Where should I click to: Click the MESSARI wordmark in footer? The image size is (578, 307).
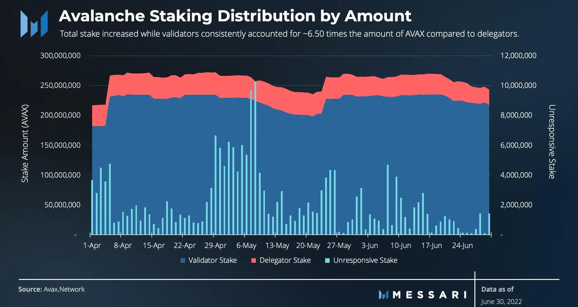[430, 295]
